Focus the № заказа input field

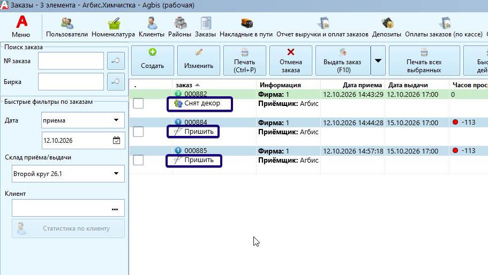click(x=71, y=60)
